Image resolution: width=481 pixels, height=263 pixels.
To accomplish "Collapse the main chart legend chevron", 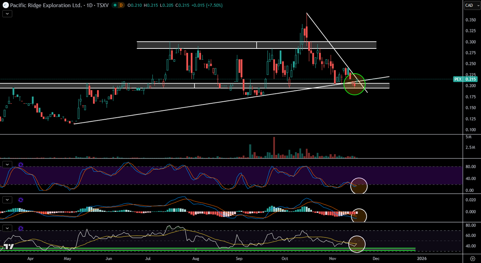I will tap(7, 14).
